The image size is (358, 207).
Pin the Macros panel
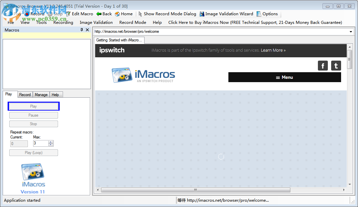82,30
